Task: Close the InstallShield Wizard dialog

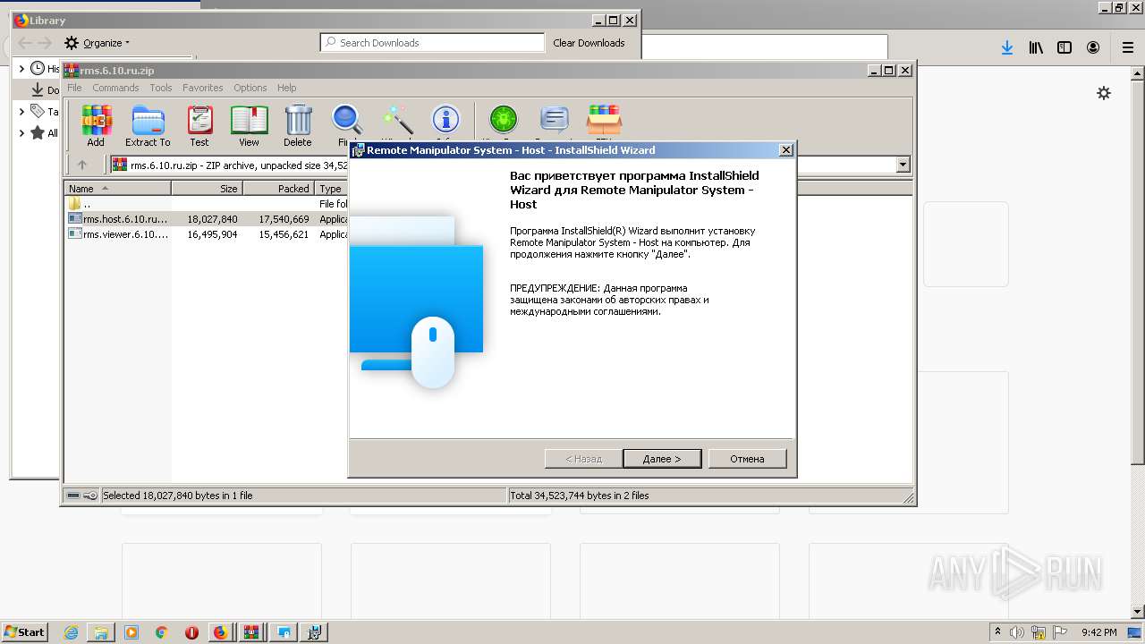Action: pyautogui.click(x=786, y=150)
